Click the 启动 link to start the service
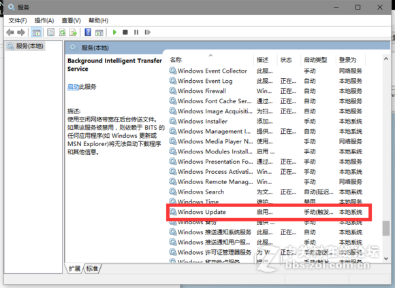The height and width of the screenshot is (288, 395). click(74, 87)
